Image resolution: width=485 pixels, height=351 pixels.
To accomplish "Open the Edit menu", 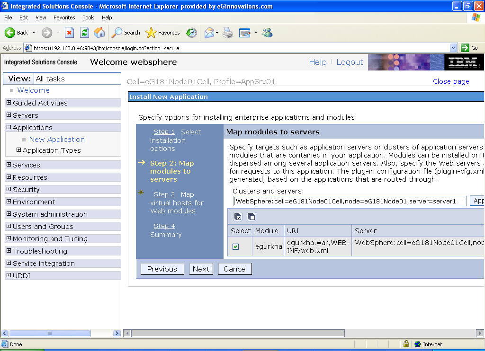I will (x=24, y=18).
